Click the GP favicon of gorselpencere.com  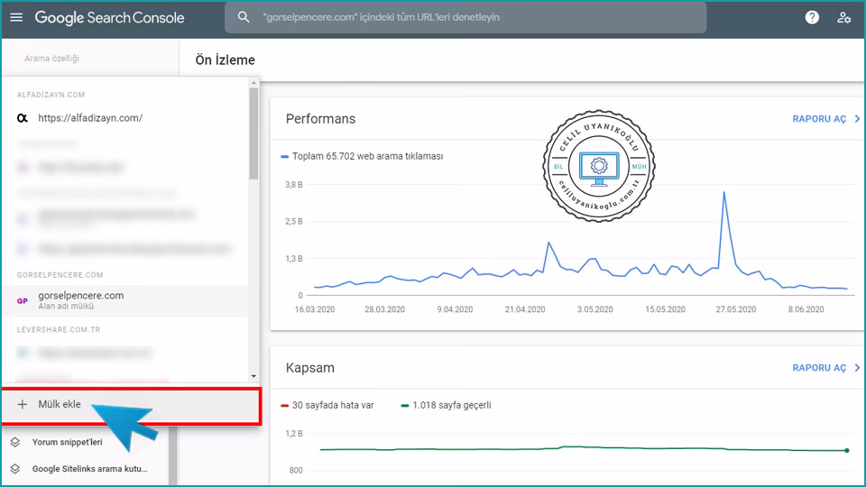[22, 301]
